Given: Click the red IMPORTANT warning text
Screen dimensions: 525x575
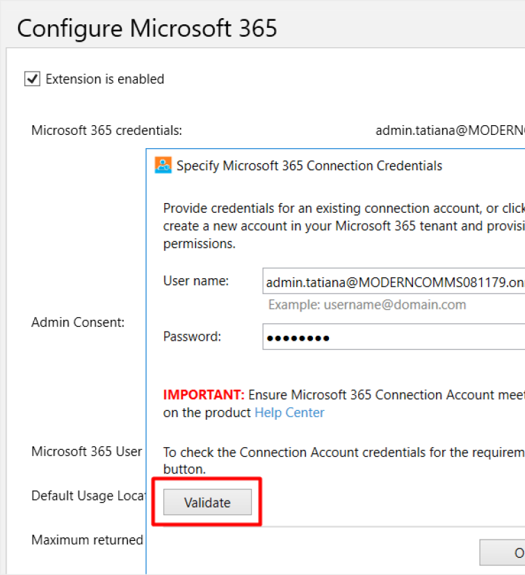Looking at the screenshot, I should tap(204, 395).
